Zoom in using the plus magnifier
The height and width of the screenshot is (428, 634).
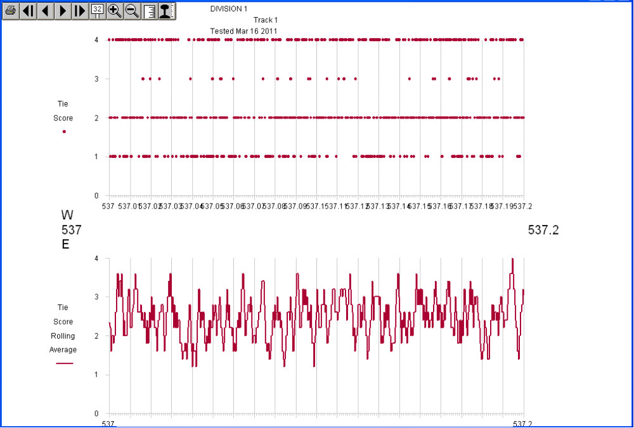click(x=115, y=11)
